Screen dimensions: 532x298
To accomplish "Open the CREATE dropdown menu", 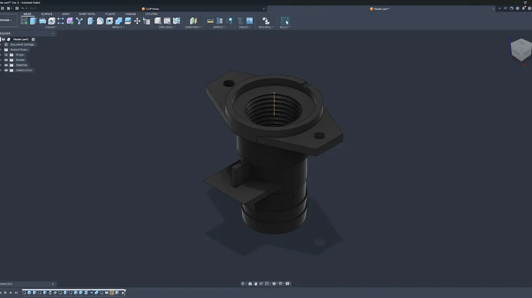I will (51, 27).
